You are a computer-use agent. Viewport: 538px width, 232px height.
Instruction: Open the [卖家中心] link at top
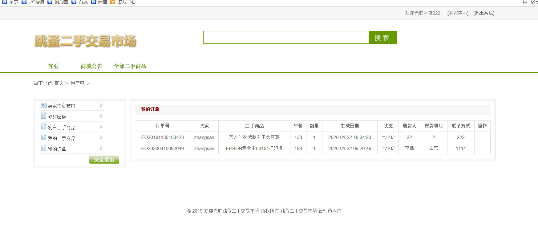coord(458,13)
